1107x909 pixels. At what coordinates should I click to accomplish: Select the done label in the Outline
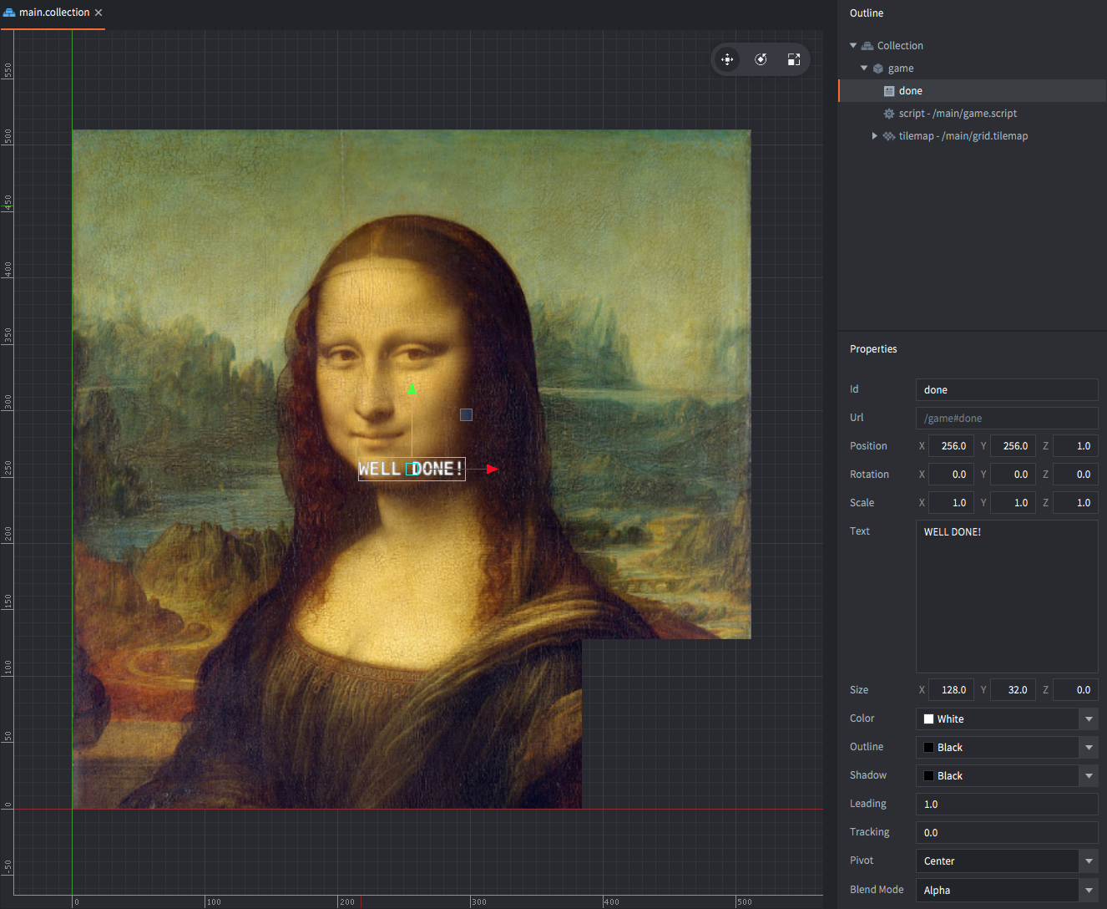pyautogui.click(x=911, y=91)
